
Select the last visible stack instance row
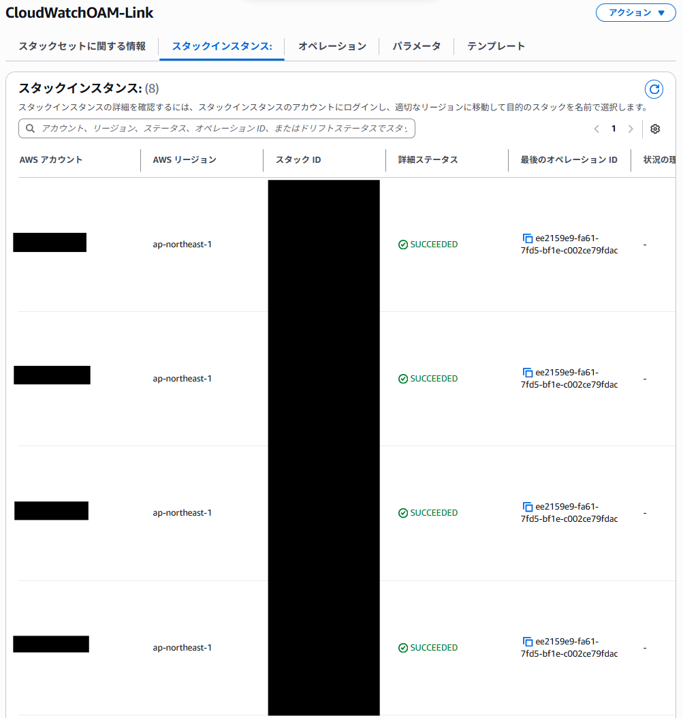tap(51, 644)
